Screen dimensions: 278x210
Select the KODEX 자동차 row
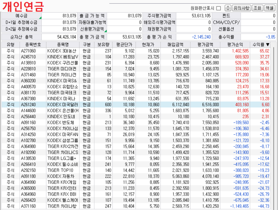tap(136, 177)
